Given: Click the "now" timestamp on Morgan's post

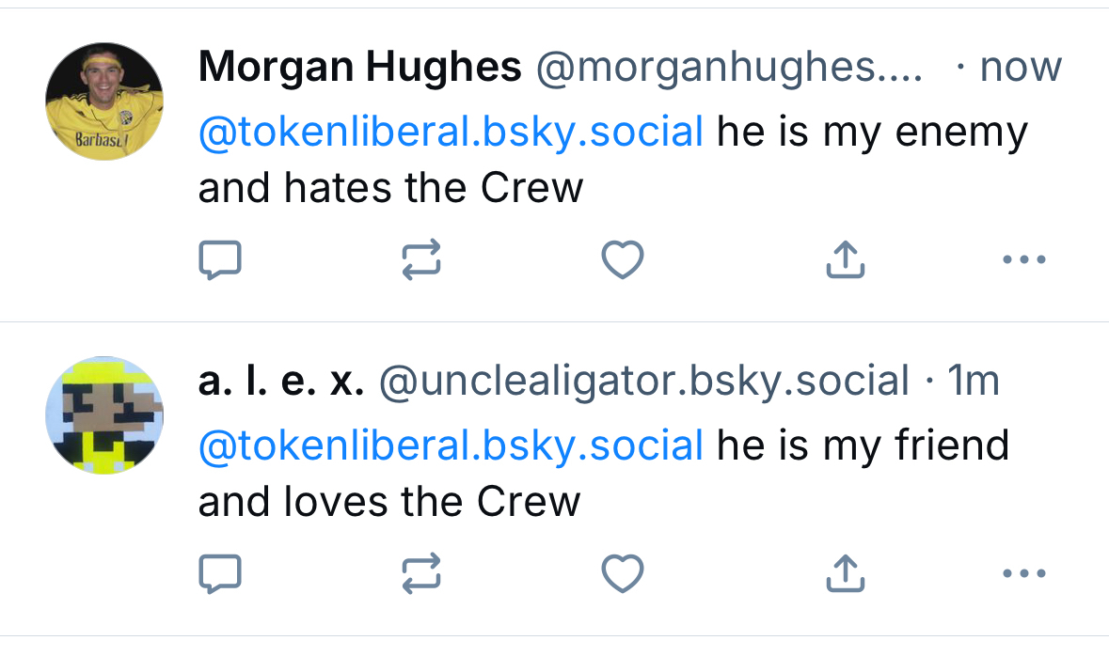Looking at the screenshot, I should pyautogui.click(x=1021, y=68).
